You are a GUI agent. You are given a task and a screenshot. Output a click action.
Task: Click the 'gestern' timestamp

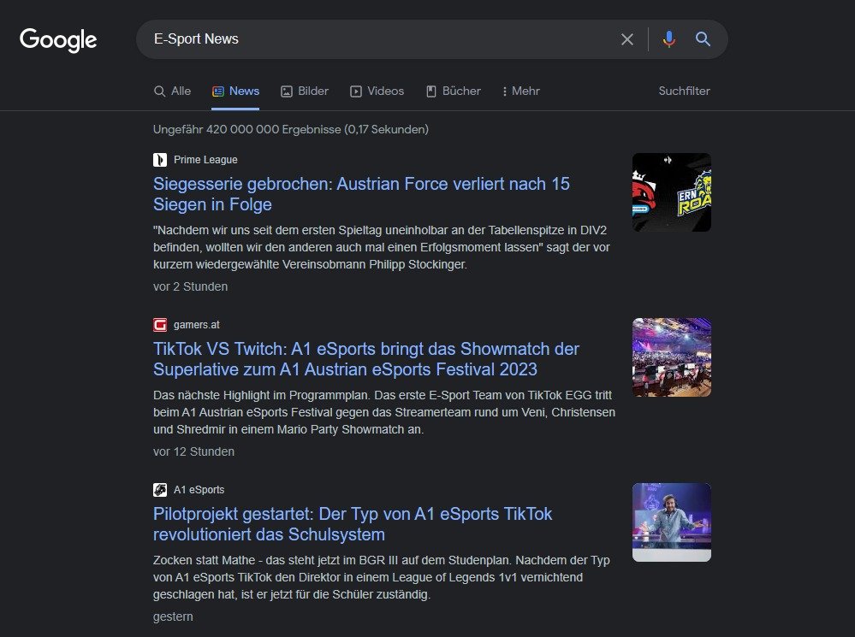tap(173, 616)
